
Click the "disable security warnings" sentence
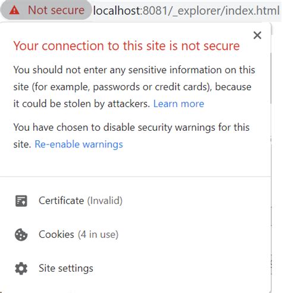131,136
